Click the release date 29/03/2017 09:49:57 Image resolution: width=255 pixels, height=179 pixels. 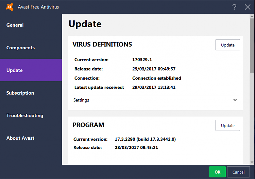[x=154, y=69]
